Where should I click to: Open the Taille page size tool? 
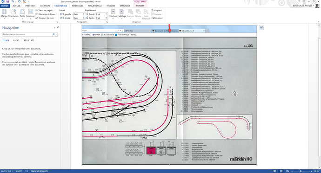pyautogui.click(x=22, y=13)
